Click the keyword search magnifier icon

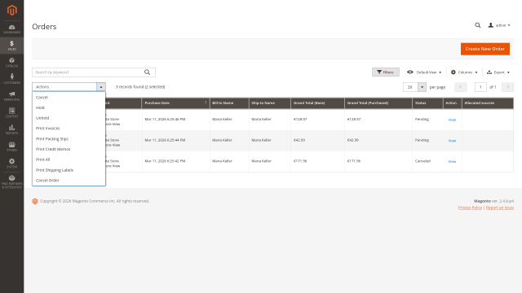[x=147, y=72]
